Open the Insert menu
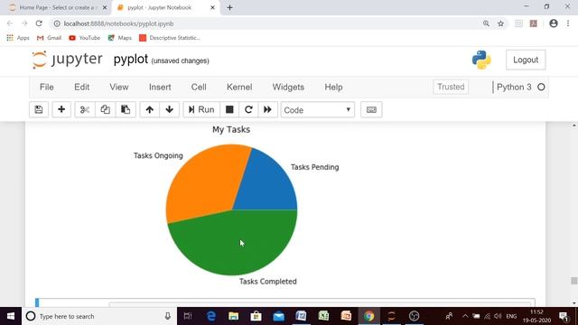Screen dimensions: 578x325 (x=160, y=87)
